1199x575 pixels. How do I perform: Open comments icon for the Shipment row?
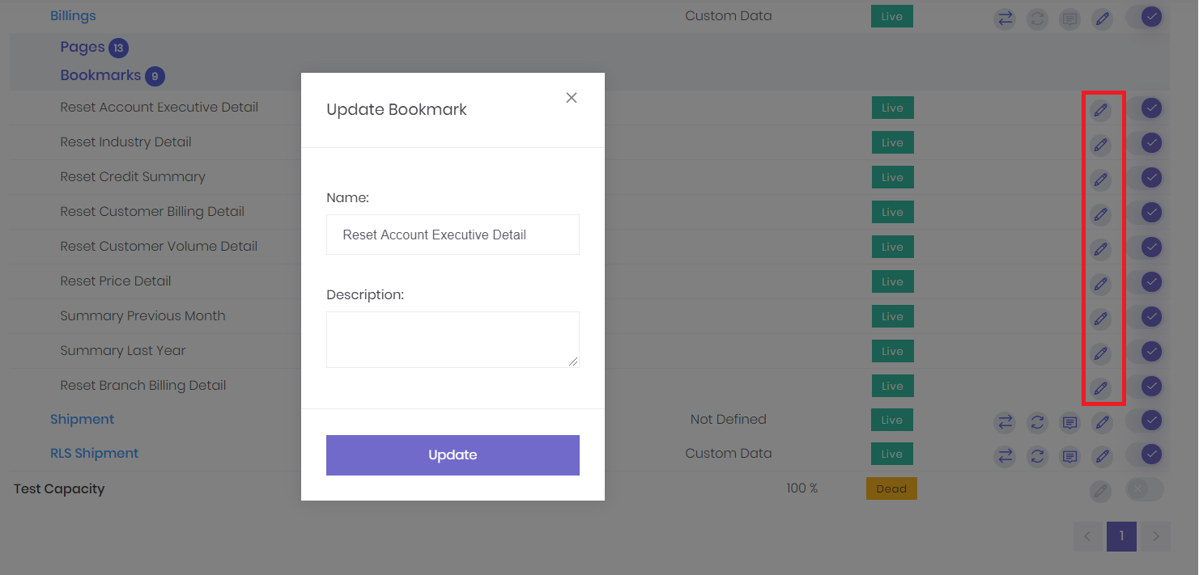pos(1069,422)
